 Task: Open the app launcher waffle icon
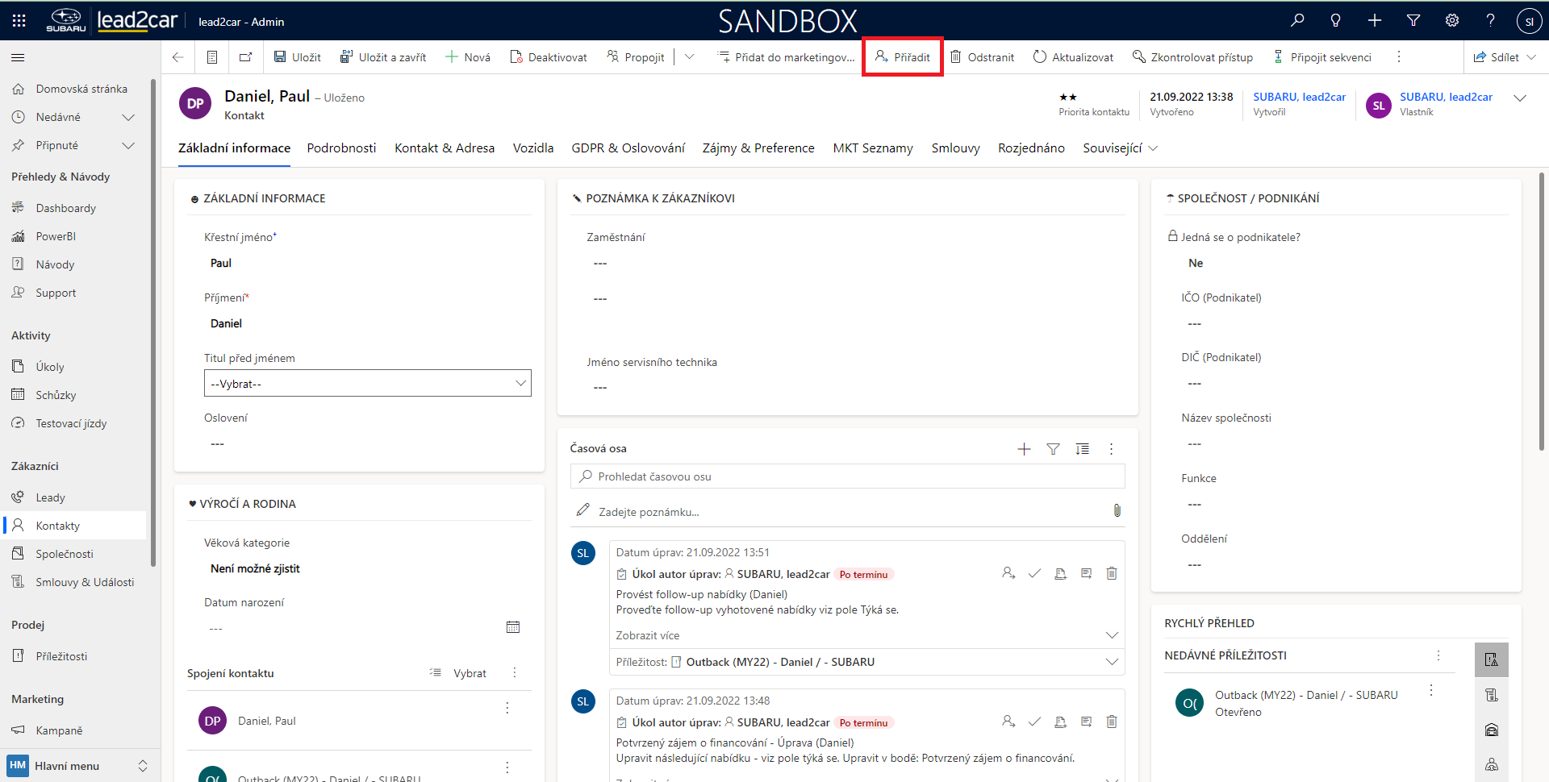point(19,21)
